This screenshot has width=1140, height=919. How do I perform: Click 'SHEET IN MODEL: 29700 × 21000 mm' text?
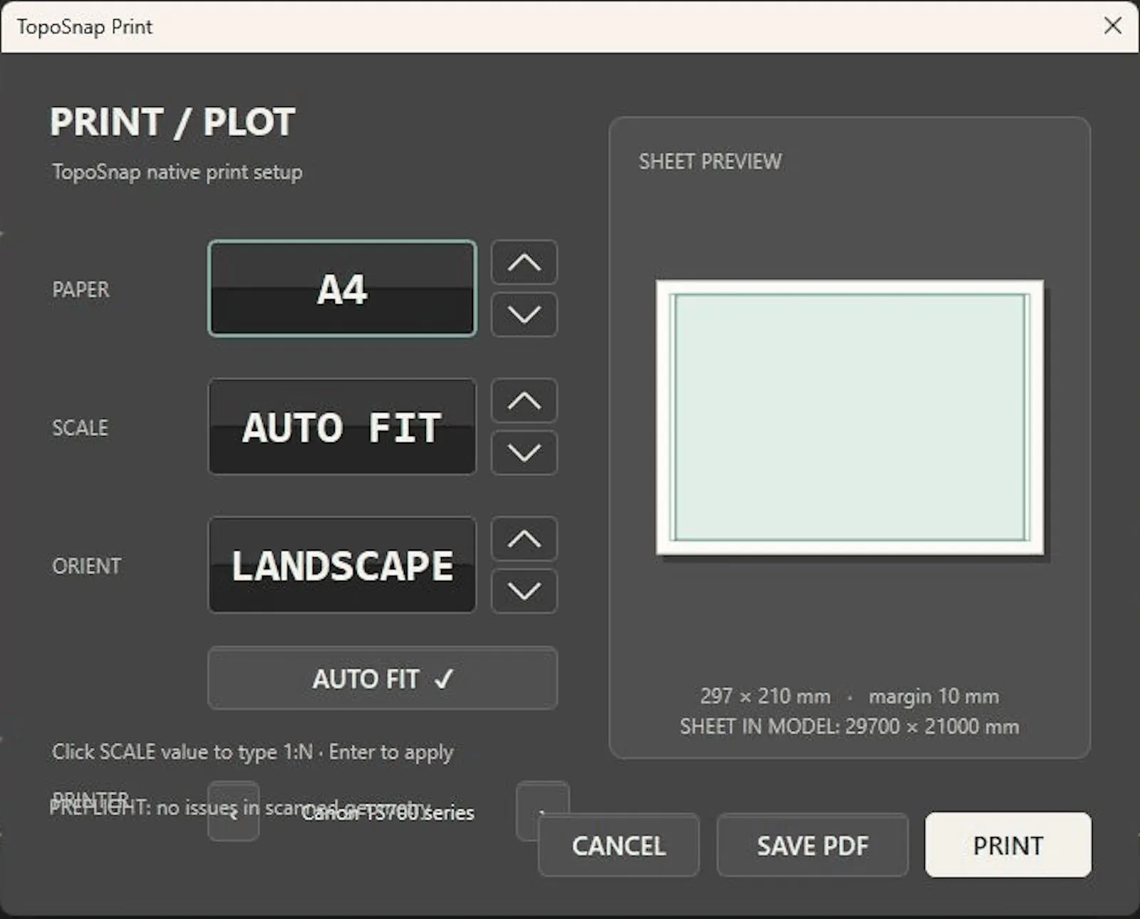849,727
